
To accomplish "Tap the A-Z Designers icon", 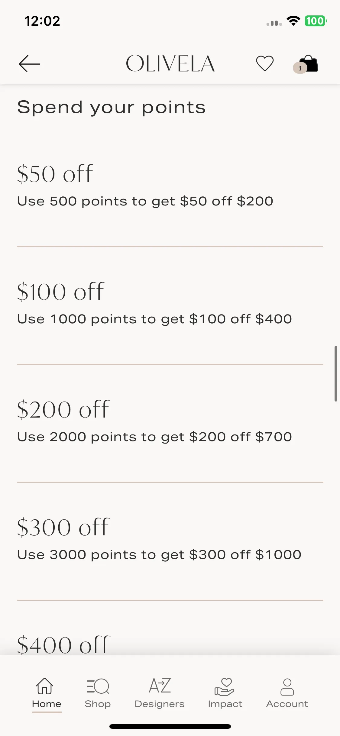I will pos(160,685).
